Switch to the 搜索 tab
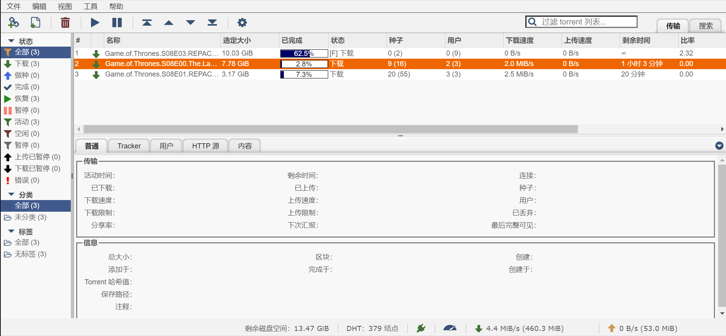This screenshot has width=726, height=336. (705, 26)
